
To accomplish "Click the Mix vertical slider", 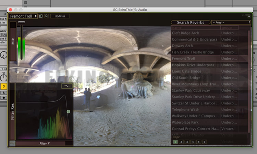I will 13,41.
